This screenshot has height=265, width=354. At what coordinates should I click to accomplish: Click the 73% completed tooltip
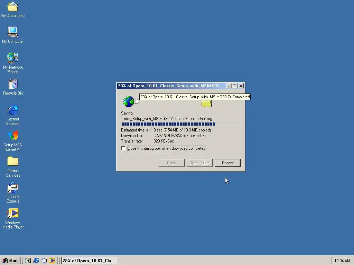[195, 97]
